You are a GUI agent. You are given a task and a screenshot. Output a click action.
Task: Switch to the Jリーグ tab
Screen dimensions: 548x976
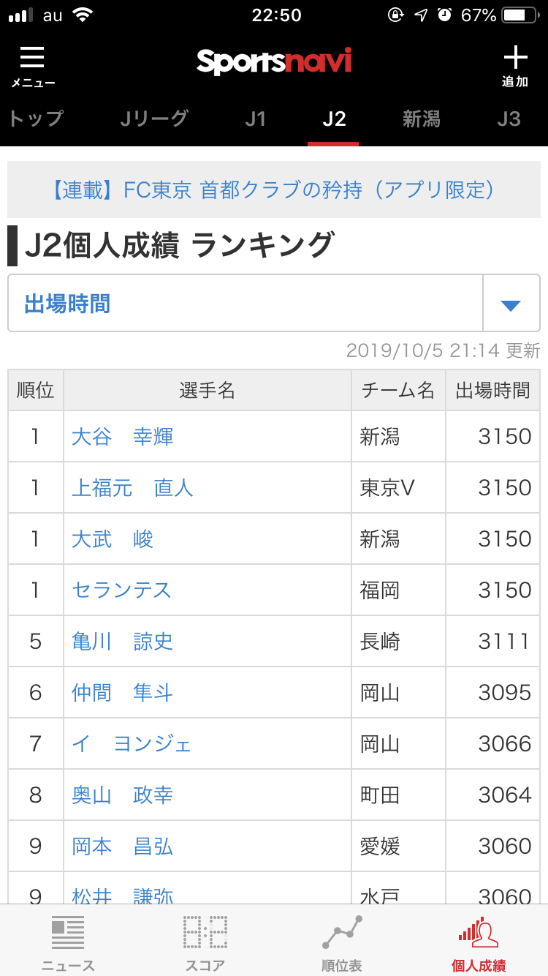point(154,119)
